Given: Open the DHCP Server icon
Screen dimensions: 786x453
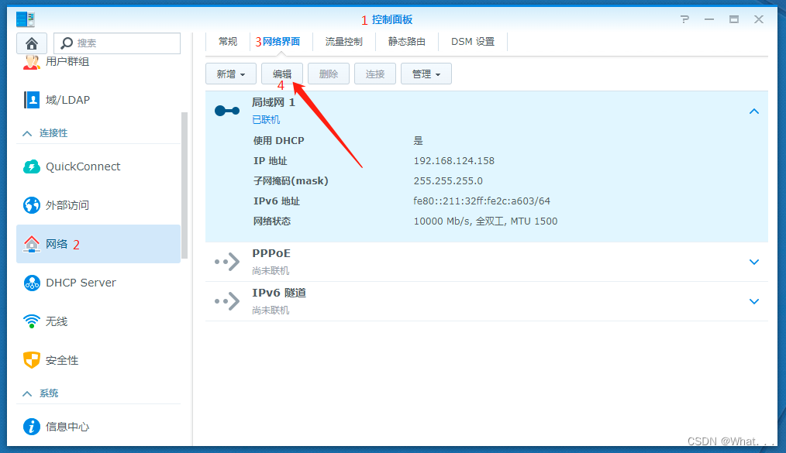Looking at the screenshot, I should (32, 283).
